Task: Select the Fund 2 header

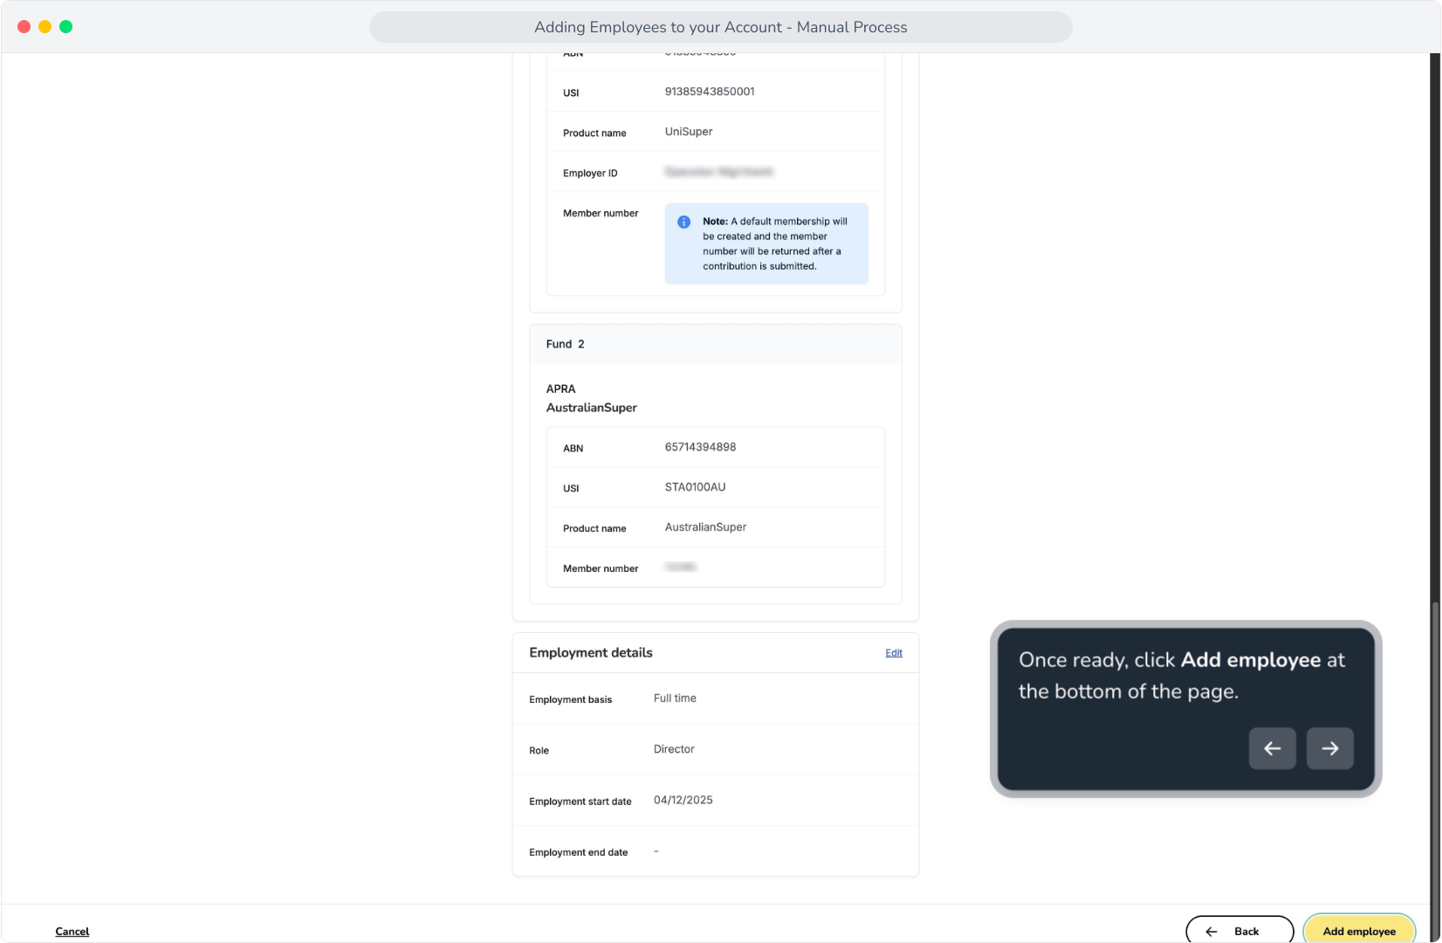Action: (716, 344)
